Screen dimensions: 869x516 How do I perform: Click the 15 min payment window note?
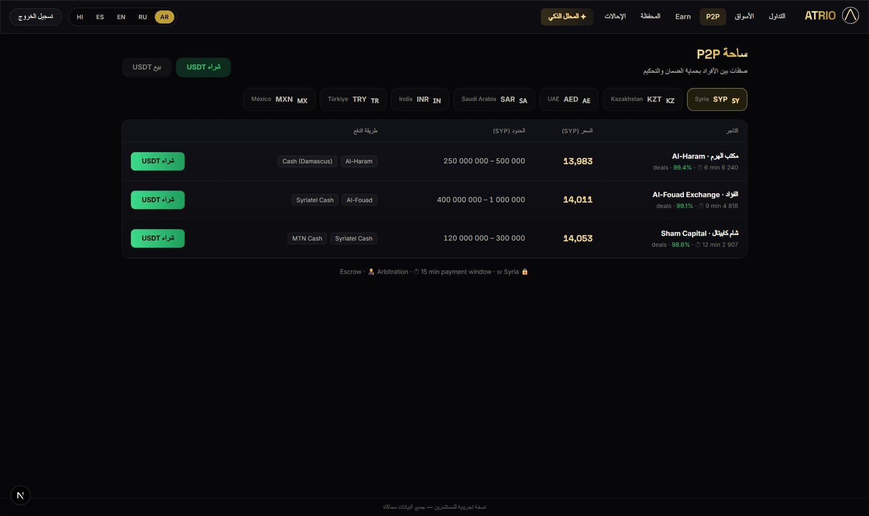tap(456, 272)
